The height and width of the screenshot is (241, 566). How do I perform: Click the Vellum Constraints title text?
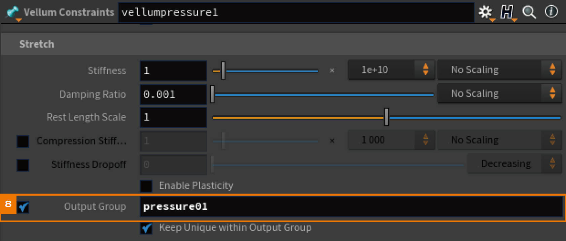click(69, 12)
